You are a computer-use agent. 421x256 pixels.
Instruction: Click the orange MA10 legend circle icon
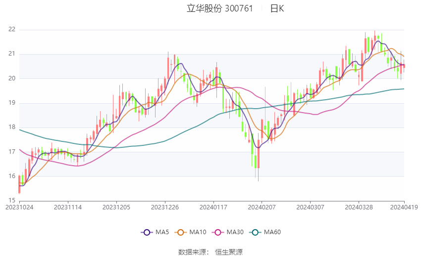pyautogui.click(x=180, y=232)
